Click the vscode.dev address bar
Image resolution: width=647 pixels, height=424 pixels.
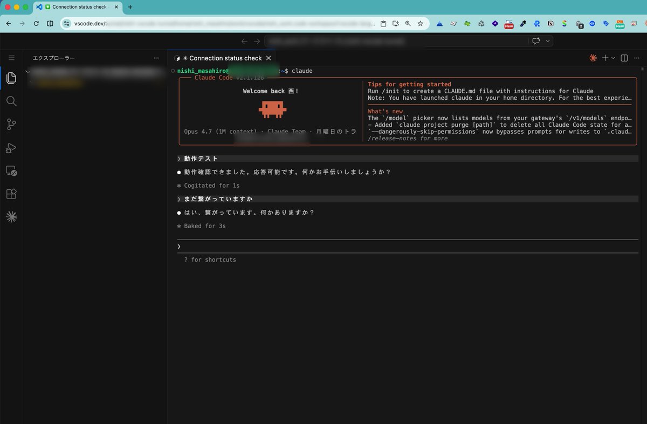coord(224,24)
